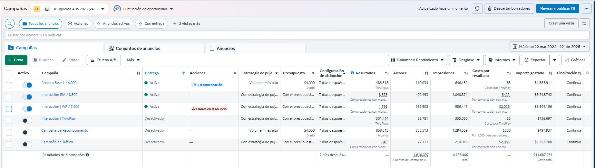The width and height of the screenshot is (595, 168).
Task: Select Anuncios activos view filter
Action: click(113, 23)
